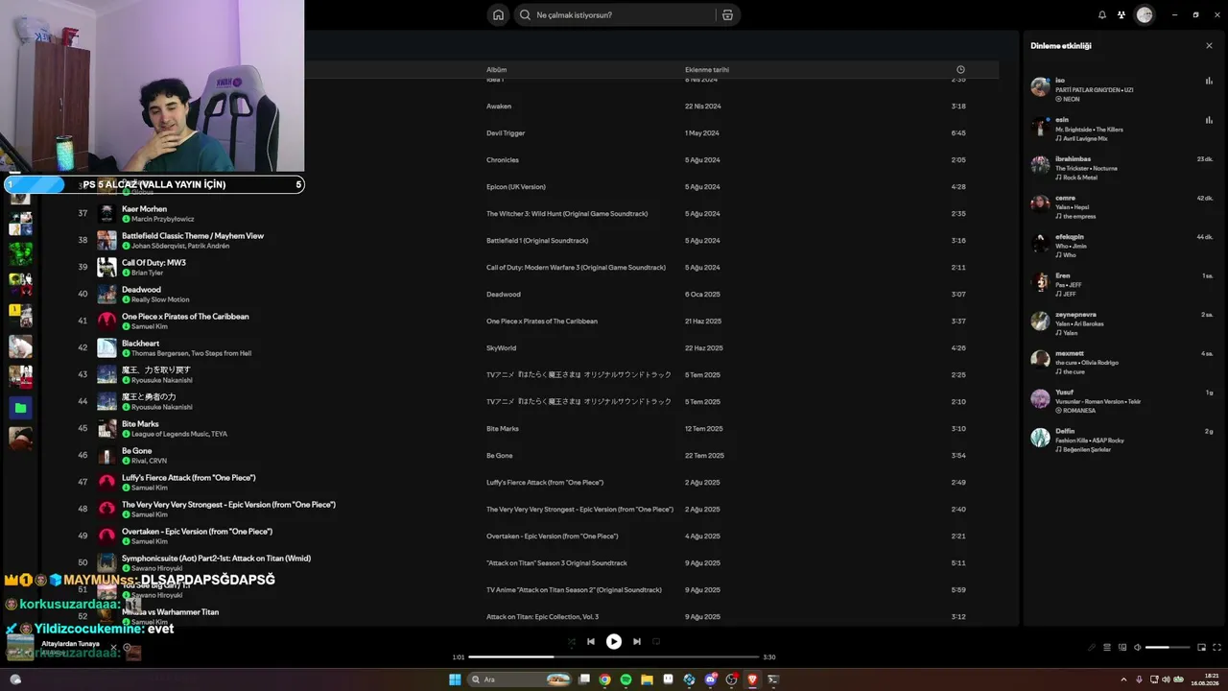Open esin's profile in listening activity
The width and height of the screenshot is (1228, 691).
click(x=1122, y=129)
